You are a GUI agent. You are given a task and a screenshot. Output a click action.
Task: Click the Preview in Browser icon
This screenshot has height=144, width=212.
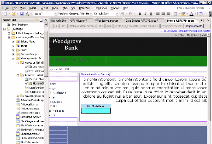27,14
